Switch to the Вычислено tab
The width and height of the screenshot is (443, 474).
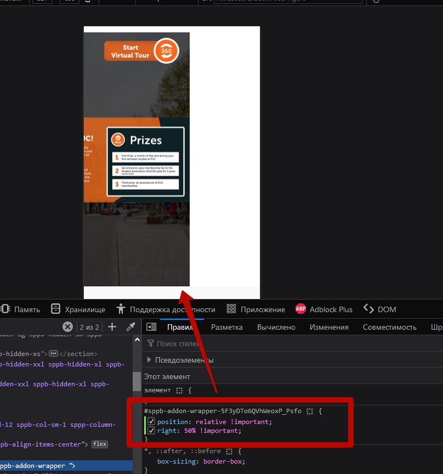tap(276, 327)
